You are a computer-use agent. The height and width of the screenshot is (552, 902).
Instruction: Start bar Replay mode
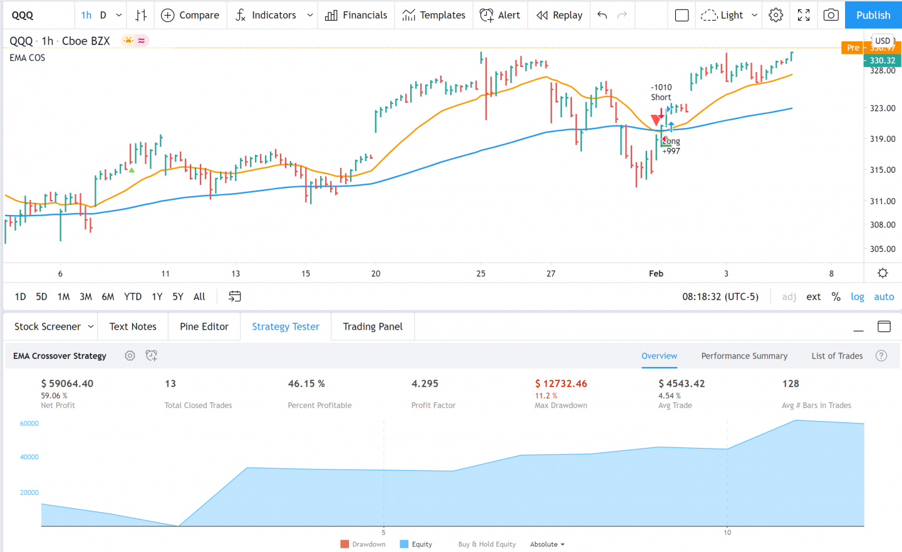click(559, 15)
